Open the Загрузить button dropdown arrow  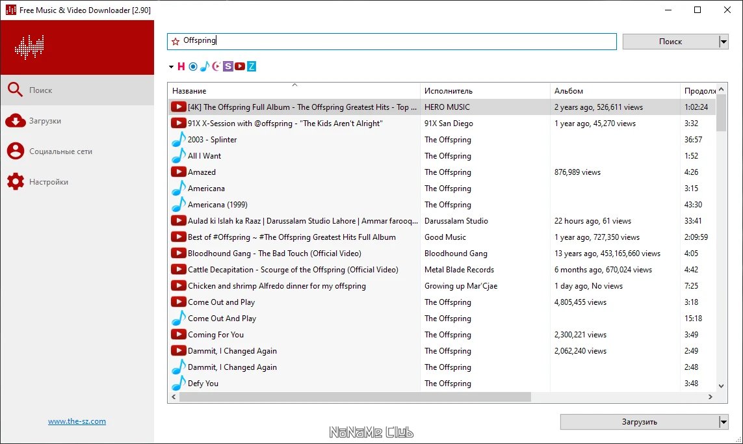pyautogui.click(x=723, y=422)
